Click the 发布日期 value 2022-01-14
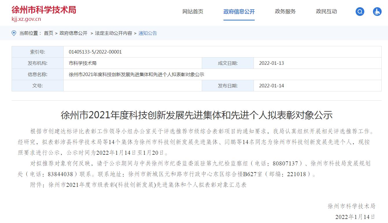The width and height of the screenshot is (388, 223). pyautogui.click(x=271, y=86)
